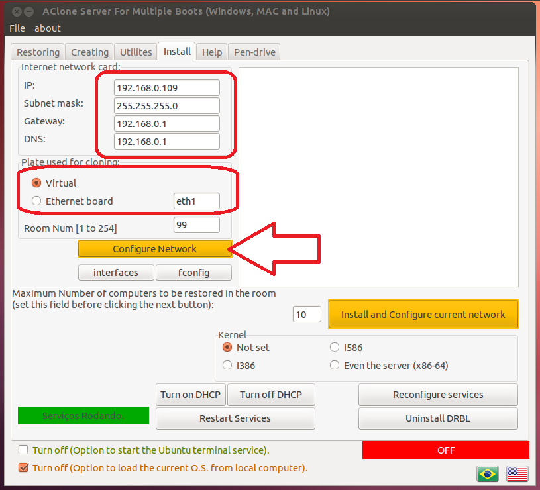The image size is (540, 490).
Task: Click the Room Num [1 to 254] label
Action: point(70,228)
